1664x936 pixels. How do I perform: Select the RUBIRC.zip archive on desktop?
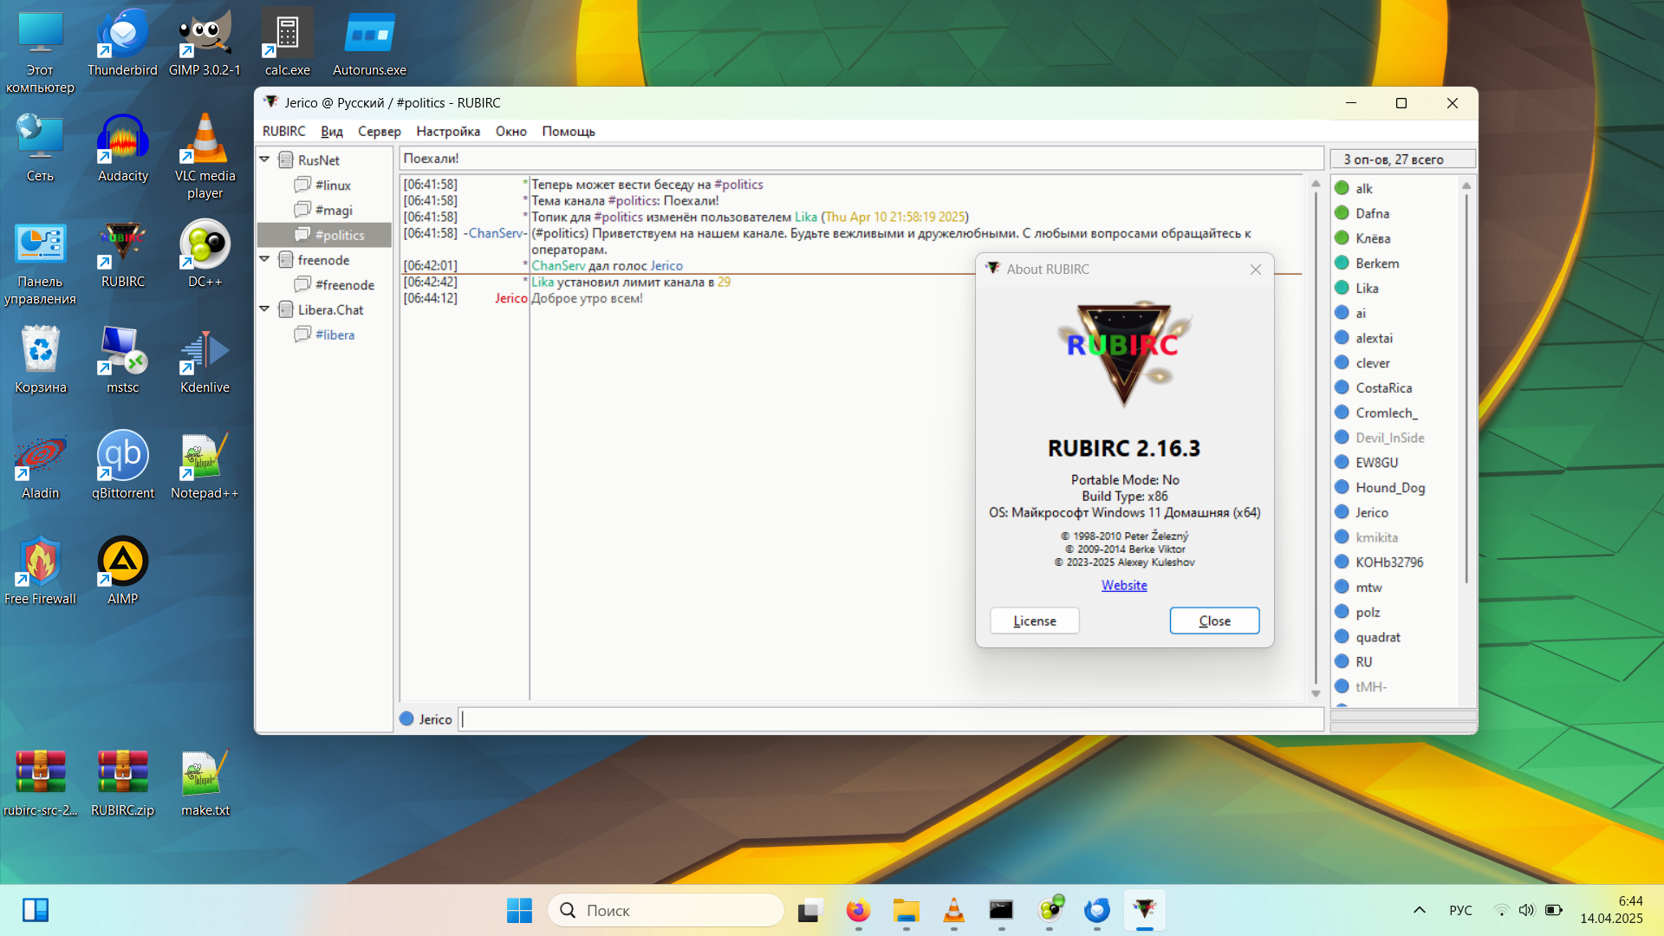coord(122,783)
